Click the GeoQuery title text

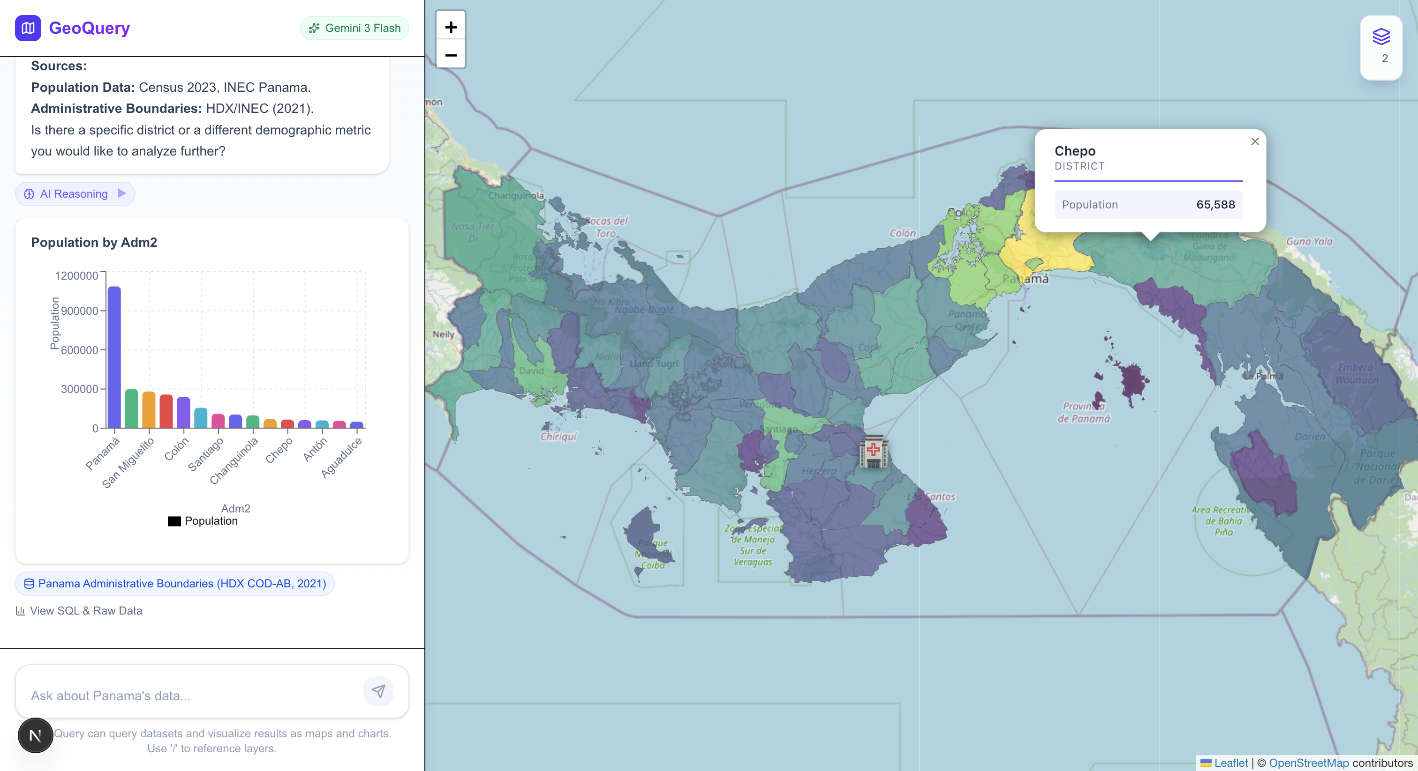(89, 28)
